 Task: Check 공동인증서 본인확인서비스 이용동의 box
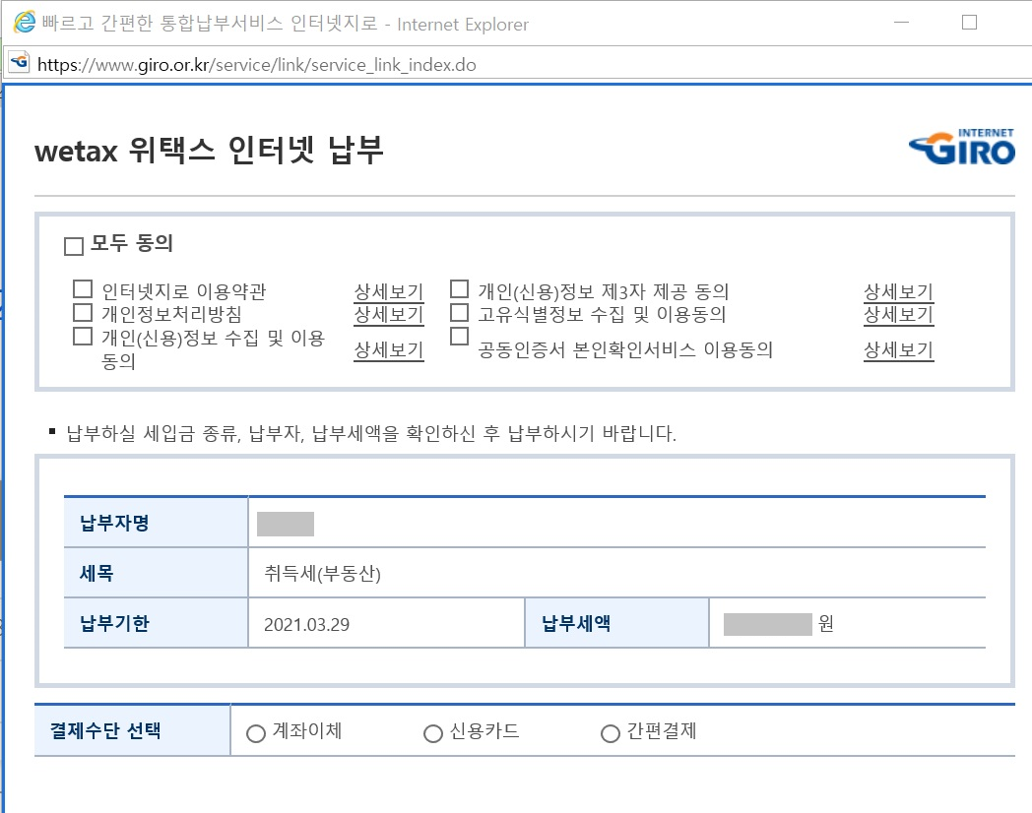coord(459,336)
